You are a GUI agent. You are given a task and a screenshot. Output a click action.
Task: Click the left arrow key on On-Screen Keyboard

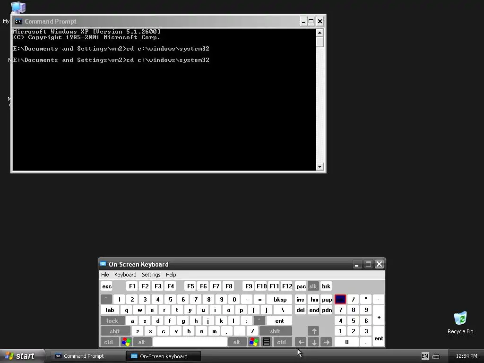point(301,342)
